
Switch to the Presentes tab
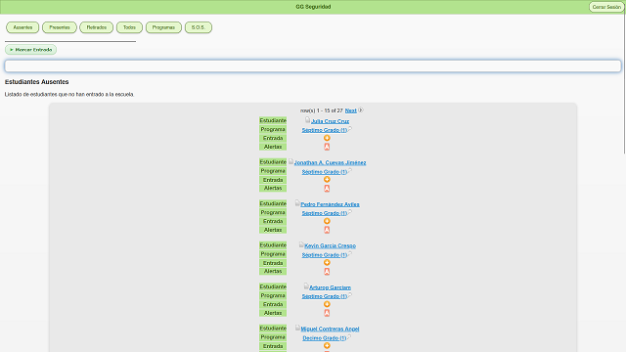(x=60, y=27)
